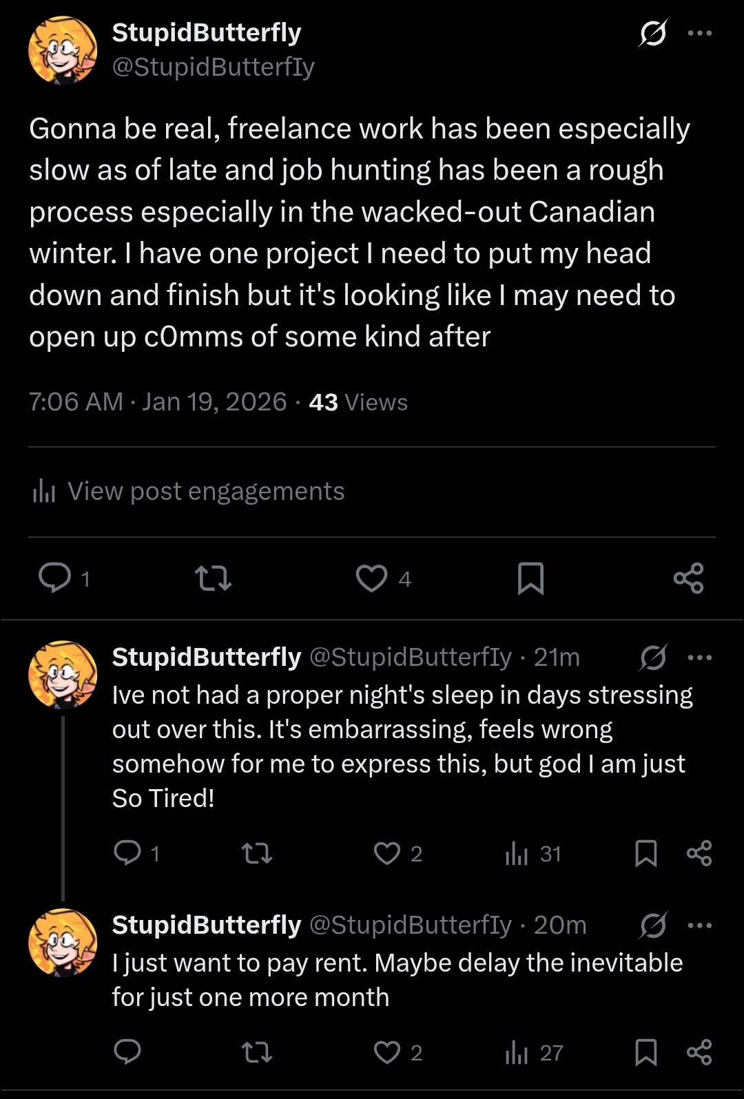Viewport: 744px width, 1099px height.
Task: Reply to the "So Tired!" post
Action: click(x=127, y=853)
